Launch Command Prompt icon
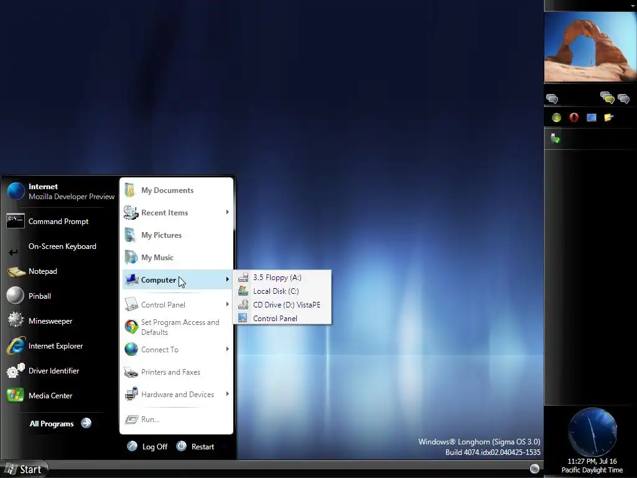This screenshot has height=478, width=637. tap(16, 221)
